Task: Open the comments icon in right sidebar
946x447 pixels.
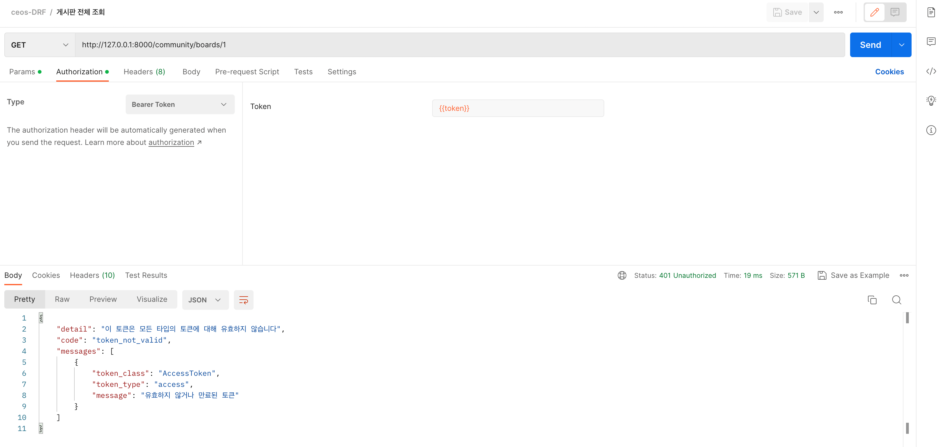Action: 931,41
